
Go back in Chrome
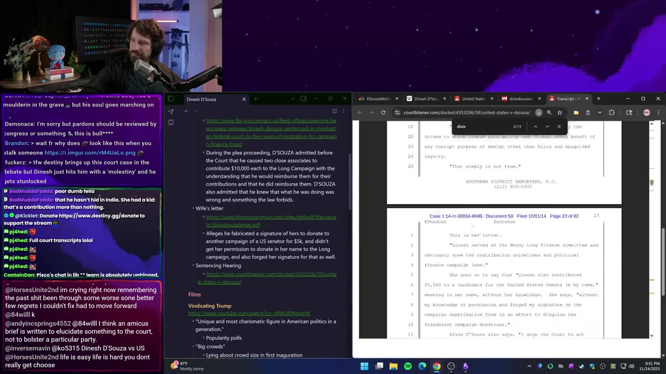(360, 113)
